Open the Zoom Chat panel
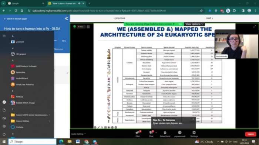259x145 pixels. point(151,134)
